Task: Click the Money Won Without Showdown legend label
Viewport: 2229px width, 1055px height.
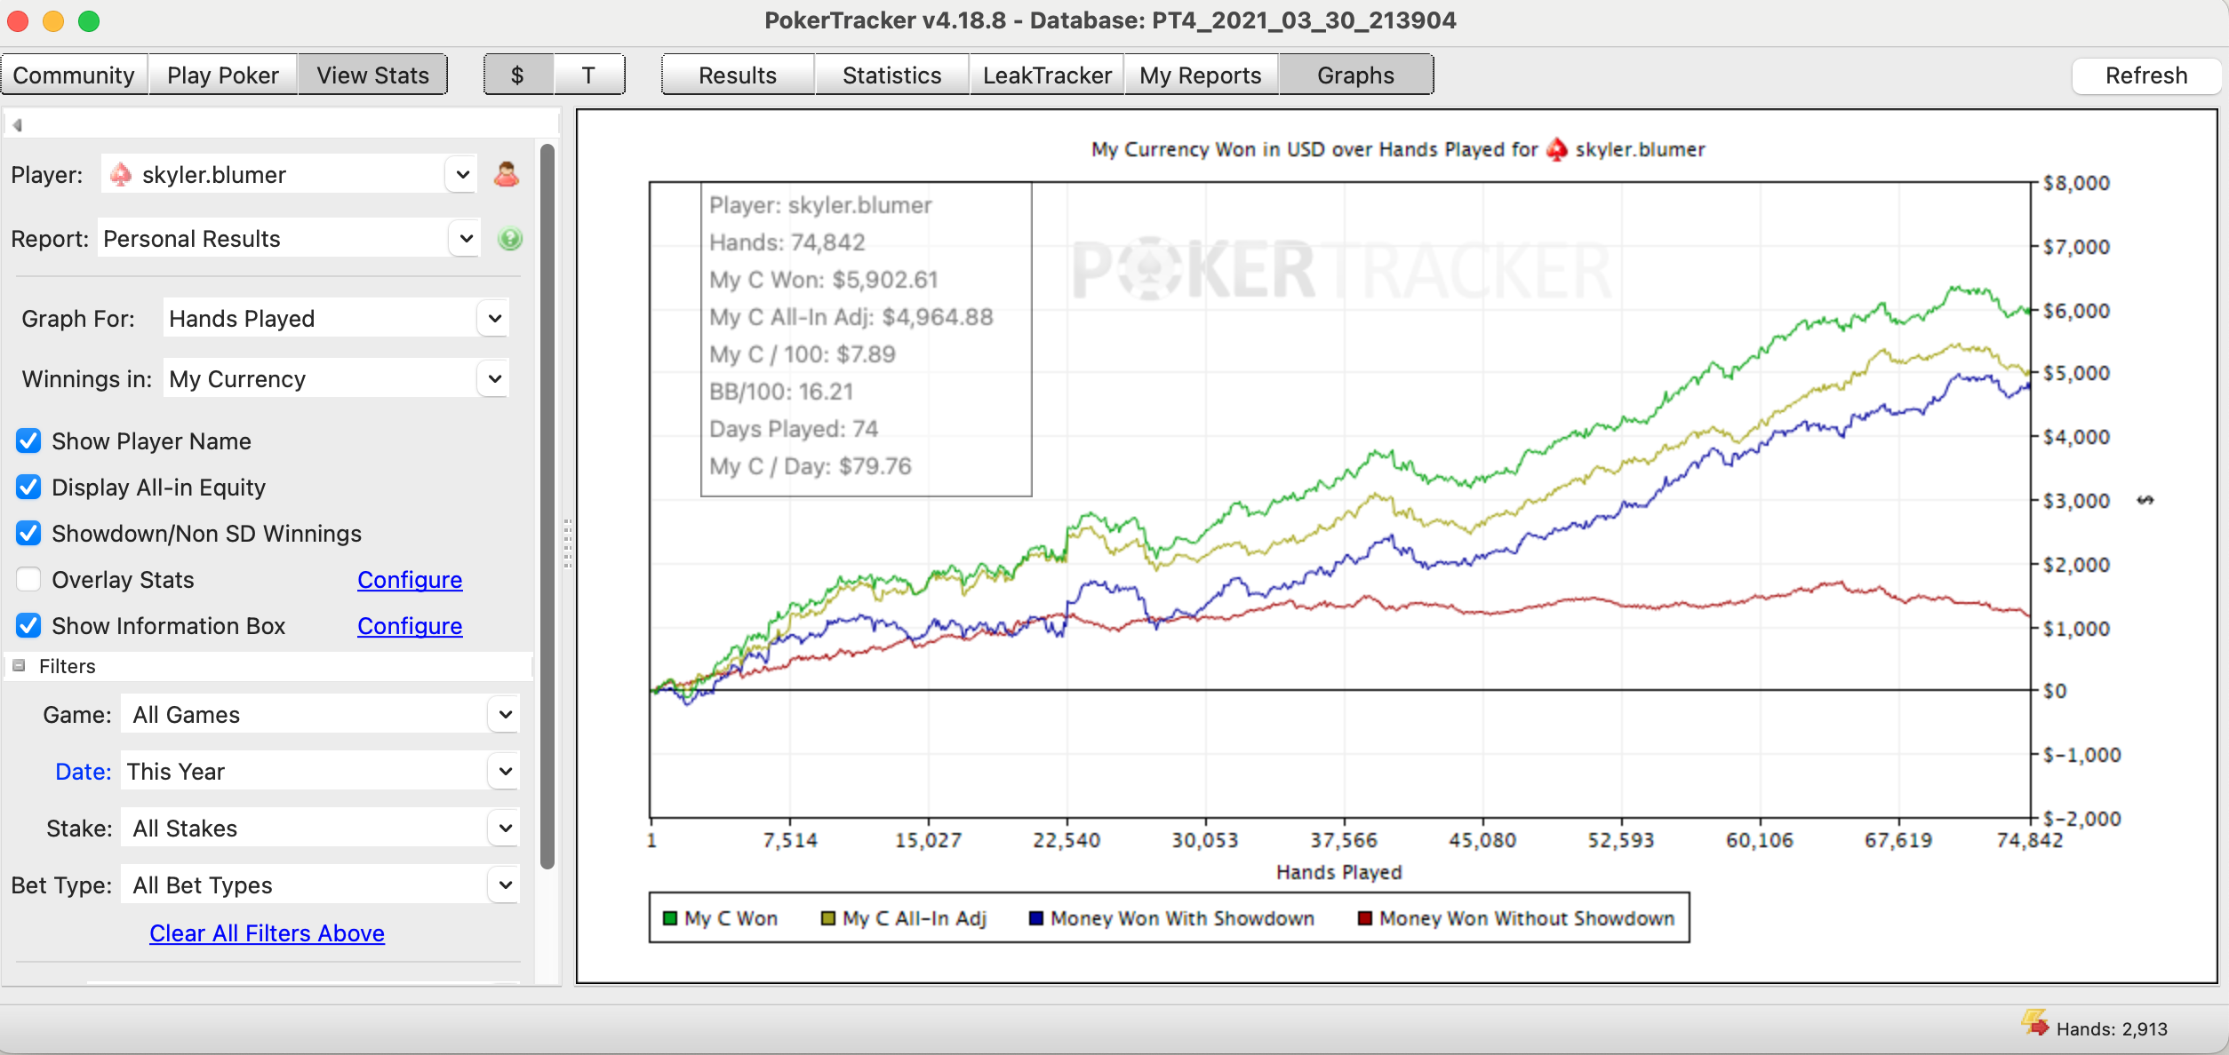Action: click(x=1527, y=918)
